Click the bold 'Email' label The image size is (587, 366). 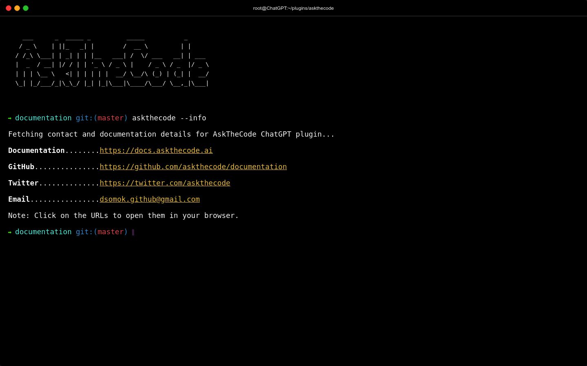click(x=19, y=199)
